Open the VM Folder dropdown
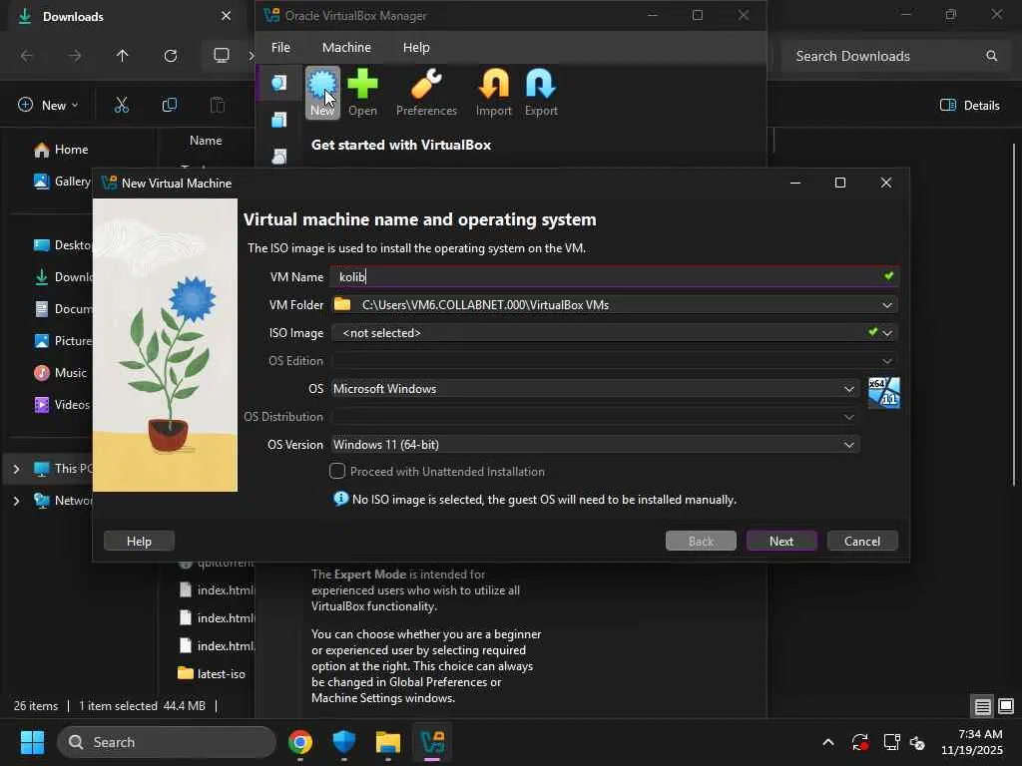Screen dimensions: 1022x766 887,305
